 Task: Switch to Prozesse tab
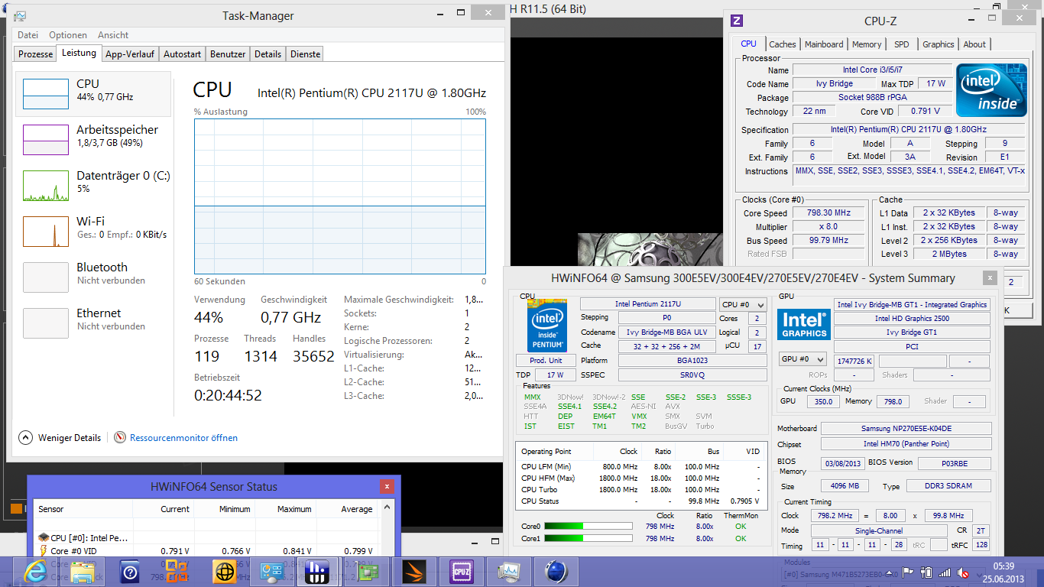click(36, 54)
